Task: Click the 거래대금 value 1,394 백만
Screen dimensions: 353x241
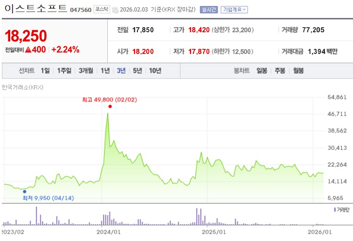Action: (322, 52)
